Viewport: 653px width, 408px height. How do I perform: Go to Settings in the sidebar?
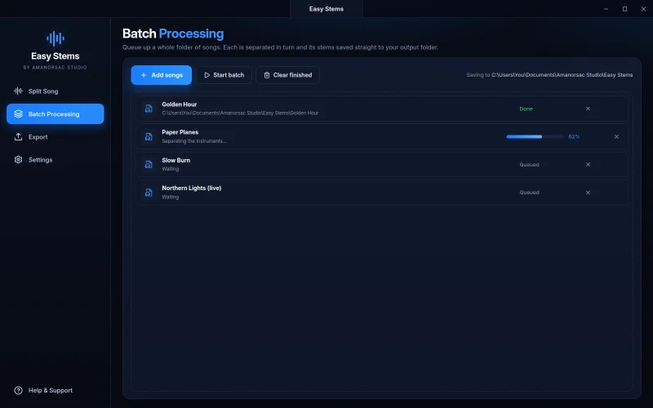click(55, 160)
